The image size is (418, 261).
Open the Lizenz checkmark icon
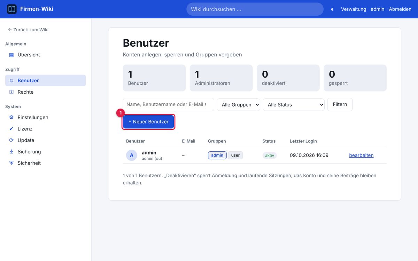point(11,129)
